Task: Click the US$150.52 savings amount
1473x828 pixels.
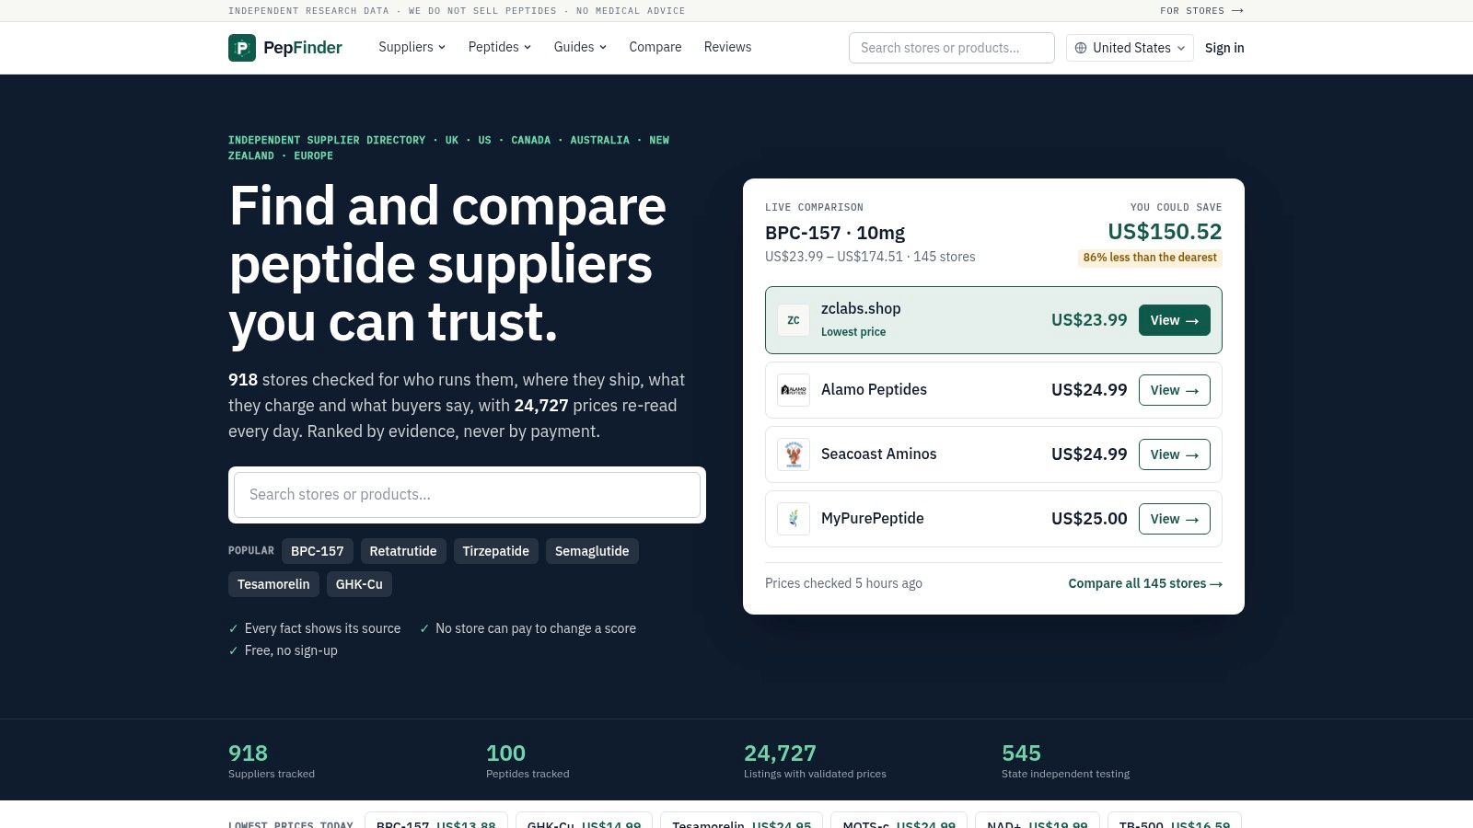Action: tap(1165, 232)
